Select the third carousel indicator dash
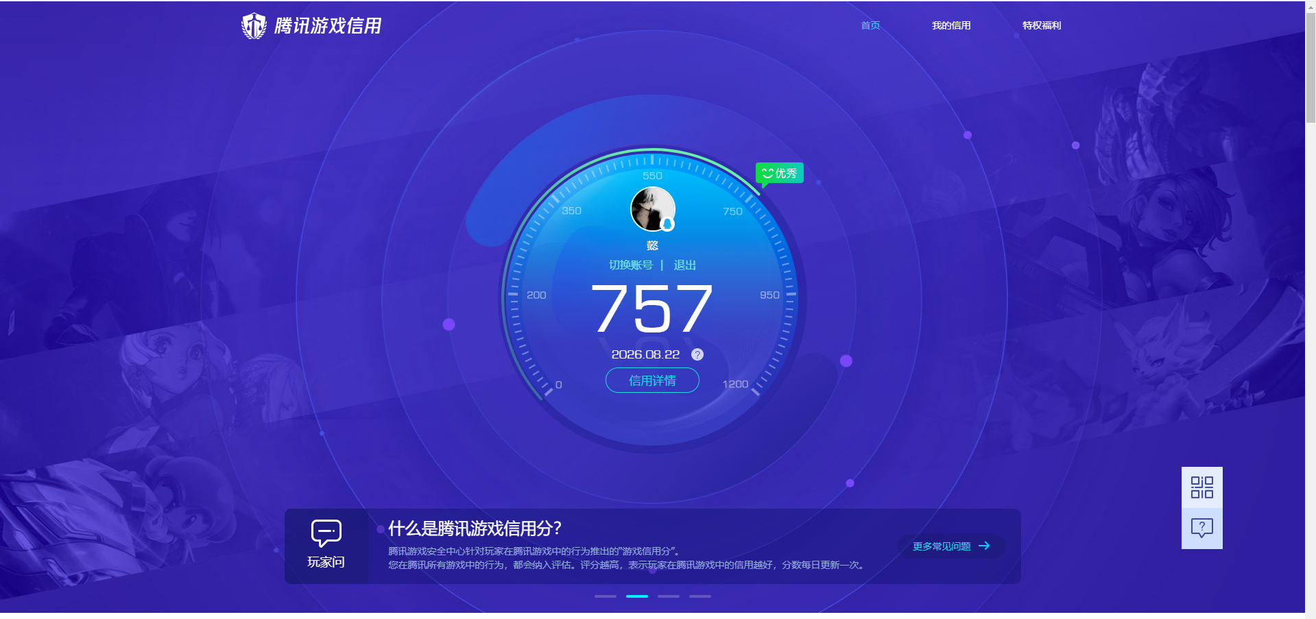This screenshot has height=619, width=1316. click(x=669, y=596)
